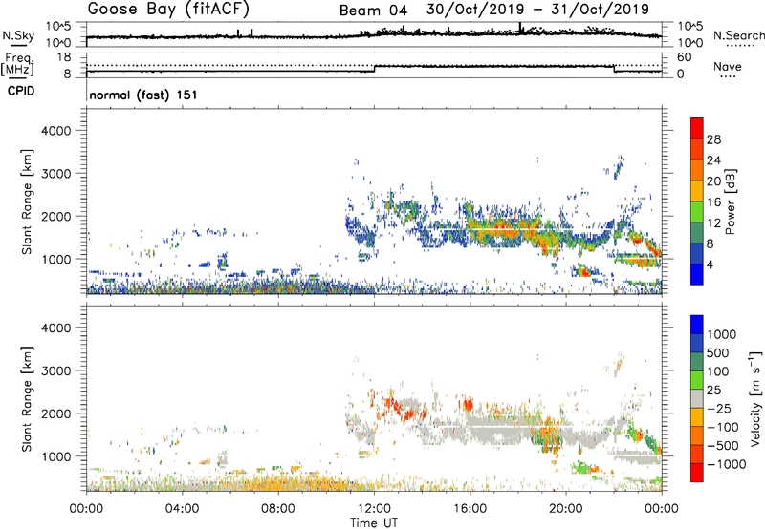Click the date range '30/Oct/2019 - 31/Oct/2019'

tap(537, 10)
